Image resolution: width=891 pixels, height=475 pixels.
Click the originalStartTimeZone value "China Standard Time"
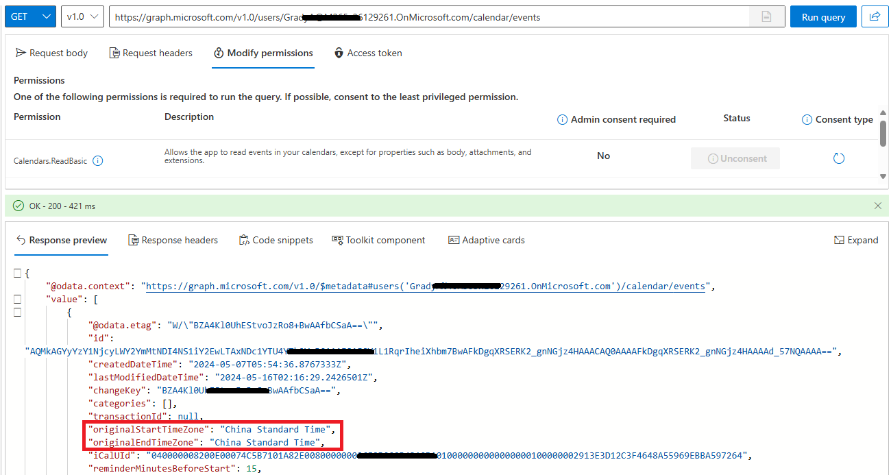(276, 429)
